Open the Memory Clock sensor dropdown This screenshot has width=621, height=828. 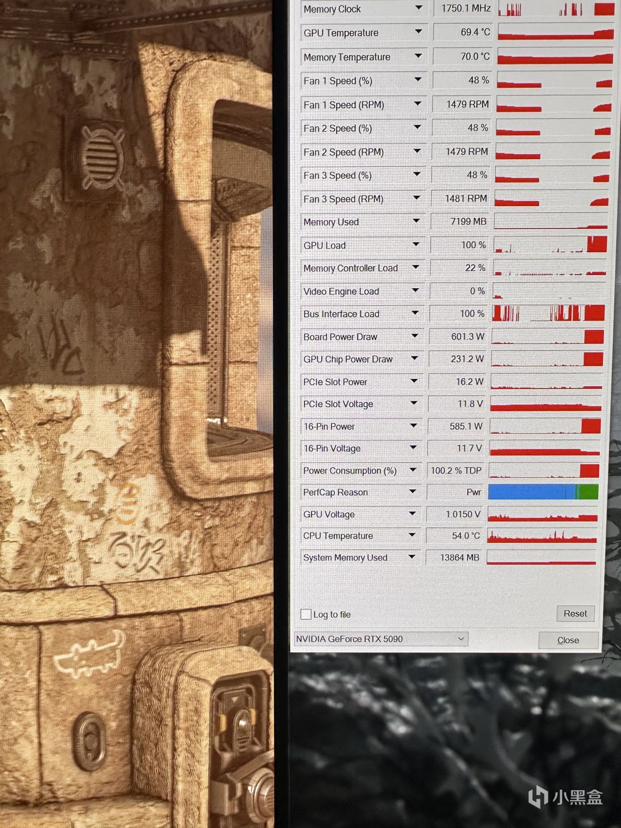point(418,8)
